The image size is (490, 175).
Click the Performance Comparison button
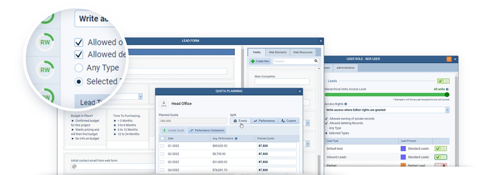click(207, 131)
